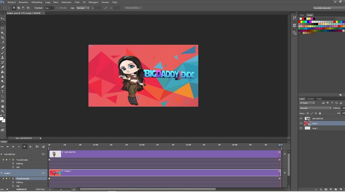This screenshot has height=192, width=345.
Task: Hide the Laag 1 layer
Action: point(301,128)
